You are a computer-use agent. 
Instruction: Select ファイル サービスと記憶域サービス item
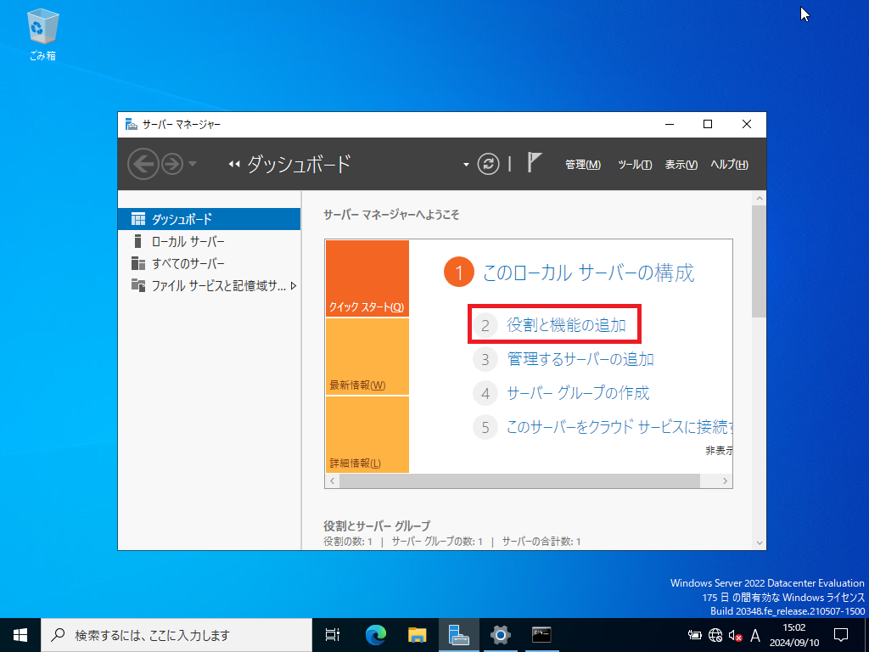[209, 285]
